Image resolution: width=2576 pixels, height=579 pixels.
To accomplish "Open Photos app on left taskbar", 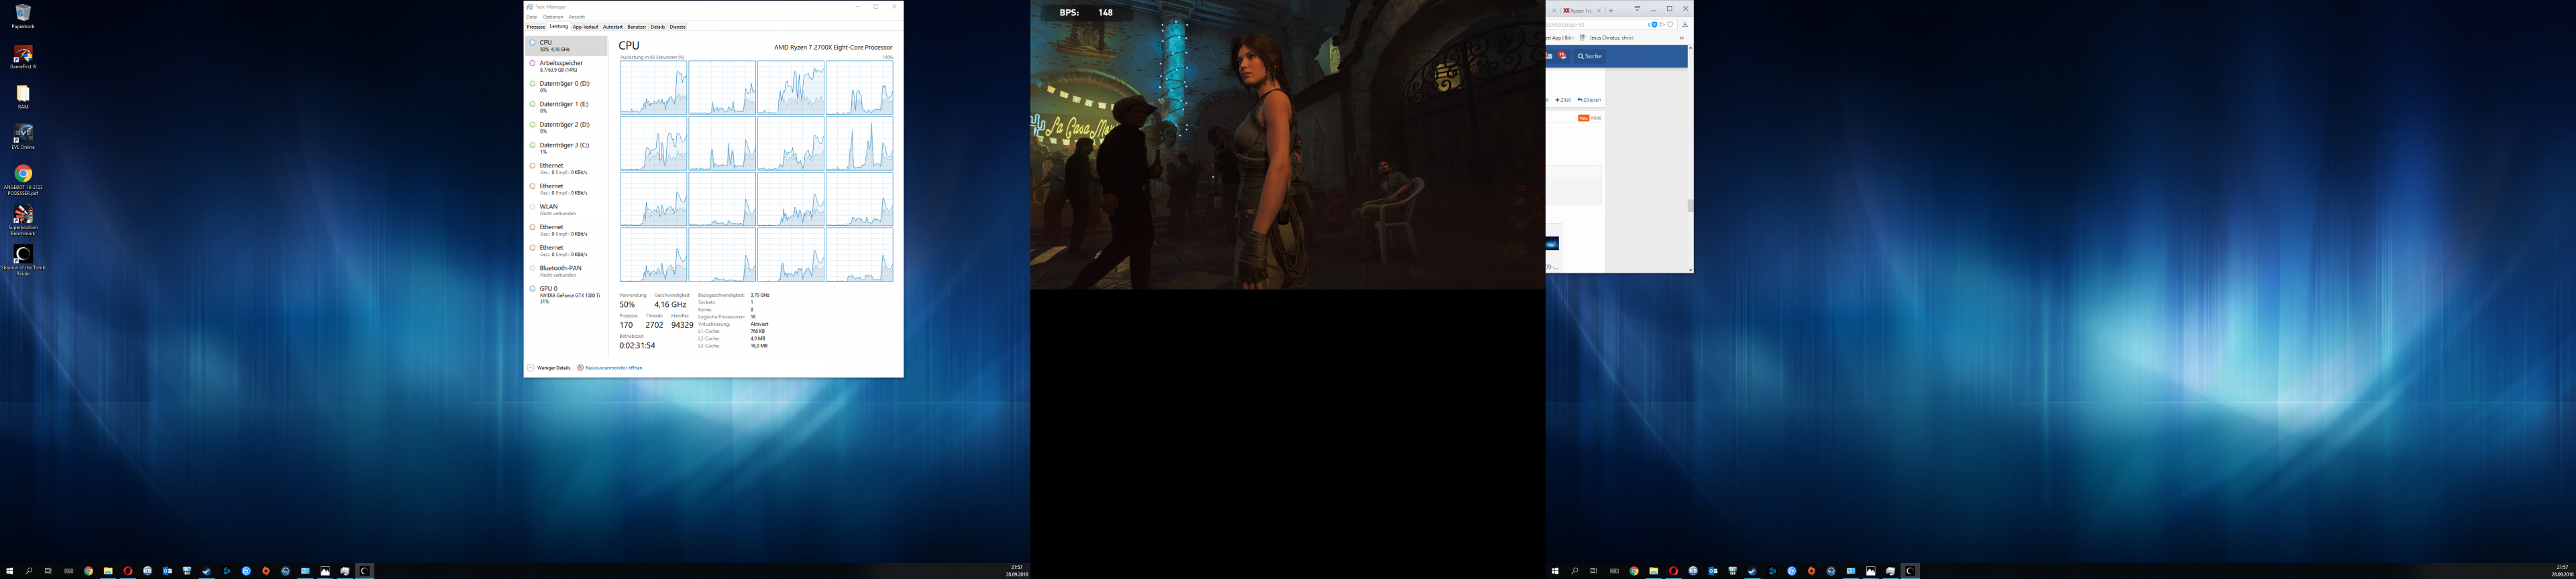I will click(325, 571).
